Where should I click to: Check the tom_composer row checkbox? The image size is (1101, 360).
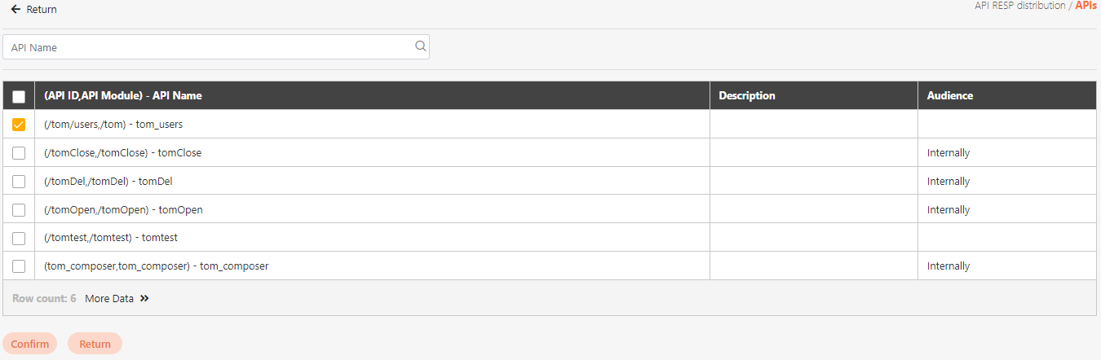(19, 266)
